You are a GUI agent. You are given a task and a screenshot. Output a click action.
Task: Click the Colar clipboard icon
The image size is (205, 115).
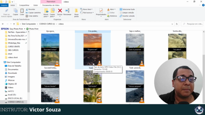coord(22,11)
